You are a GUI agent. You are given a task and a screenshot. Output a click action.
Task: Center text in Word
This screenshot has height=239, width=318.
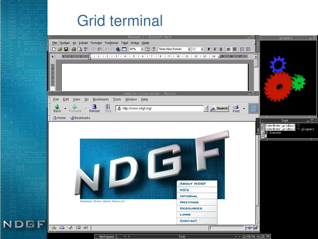pyautogui.click(x=235, y=49)
